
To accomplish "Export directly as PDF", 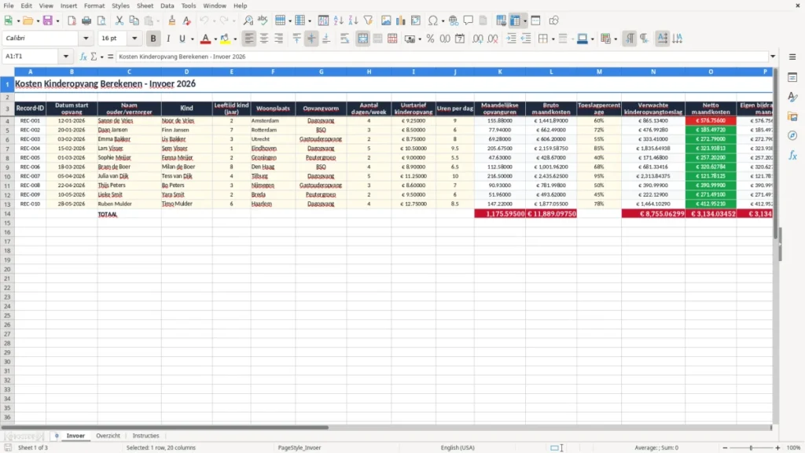I will (72, 20).
